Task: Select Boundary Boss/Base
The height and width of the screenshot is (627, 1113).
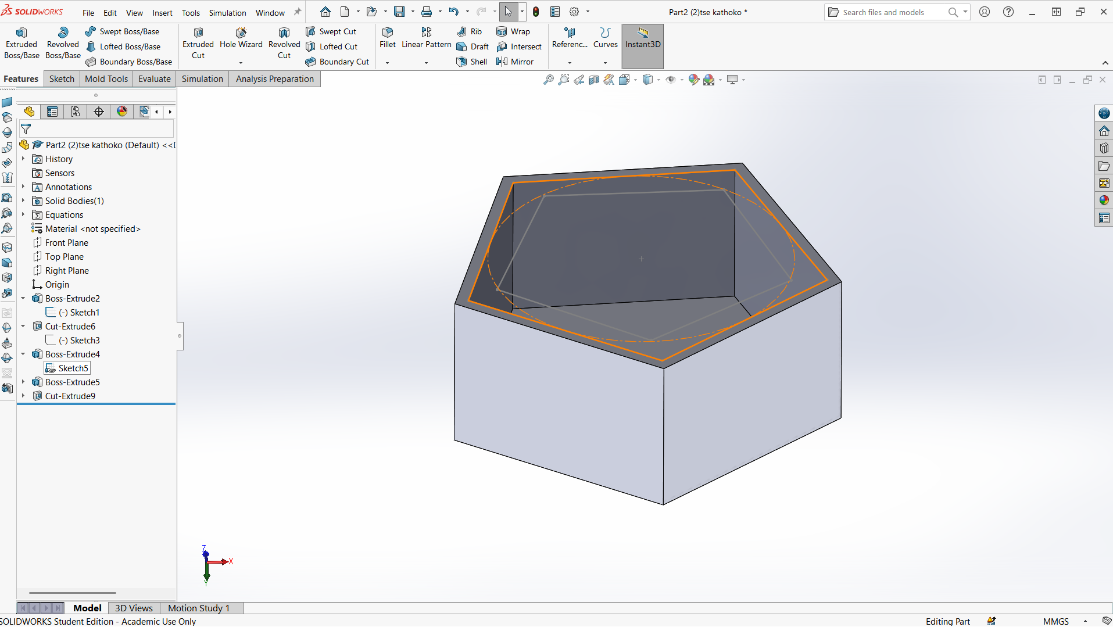Action: pos(128,62)
